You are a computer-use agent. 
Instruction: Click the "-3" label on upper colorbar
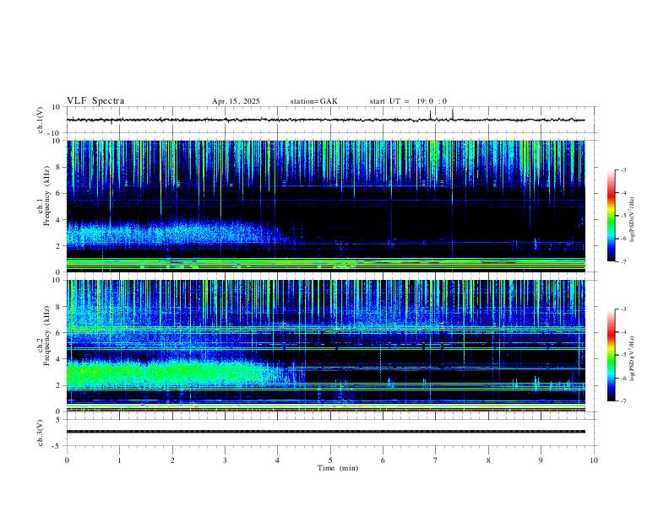click(x=623, y=169)
